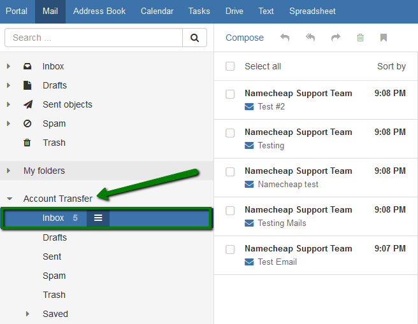
Task: Open the Address Book tab
Action: coord(99,11)
